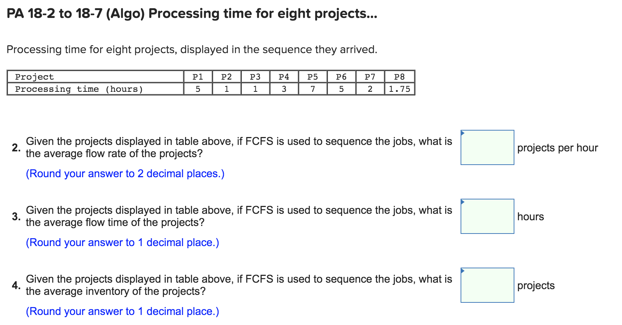Select the processing time value 7 under P5
This screenshot has height=325, width=622.
(312, 89)
